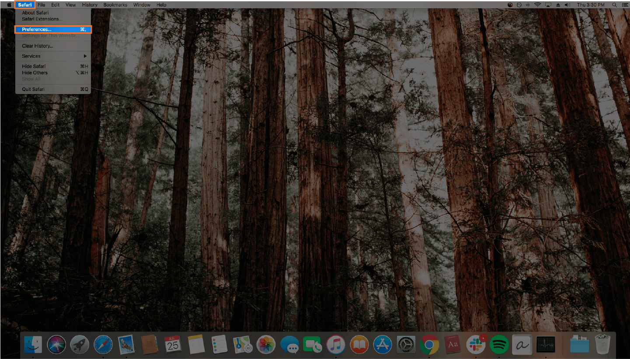Open Wi-Fi status menu

pyautogui.click(x=537, y=5)
